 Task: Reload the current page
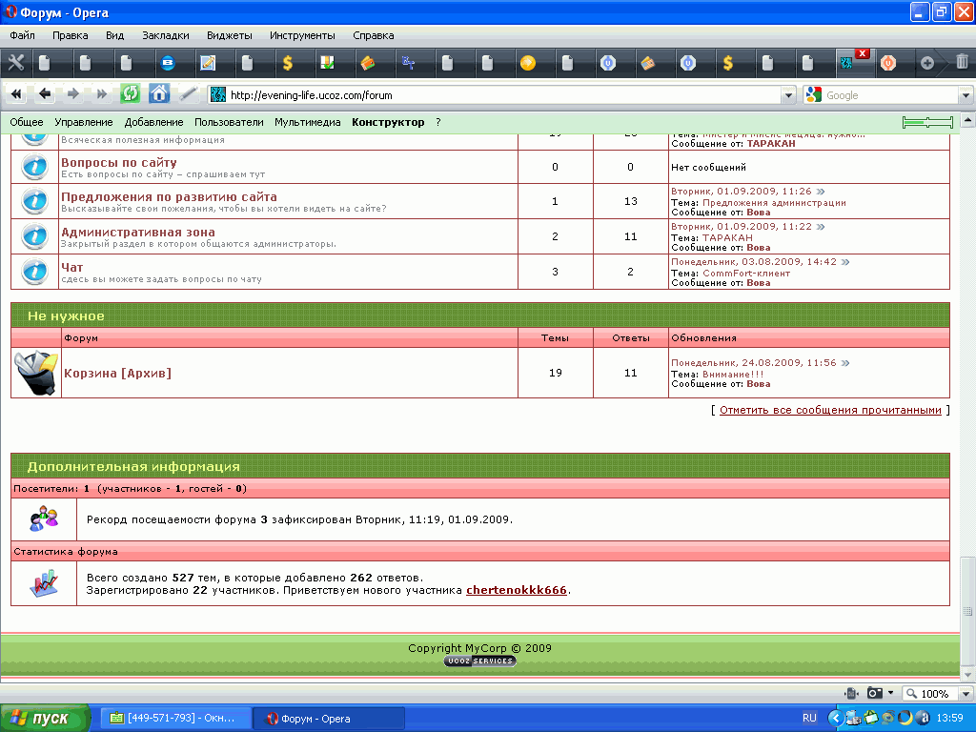point(130,94)
